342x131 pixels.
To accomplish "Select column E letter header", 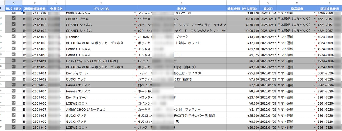I will 181,3.
